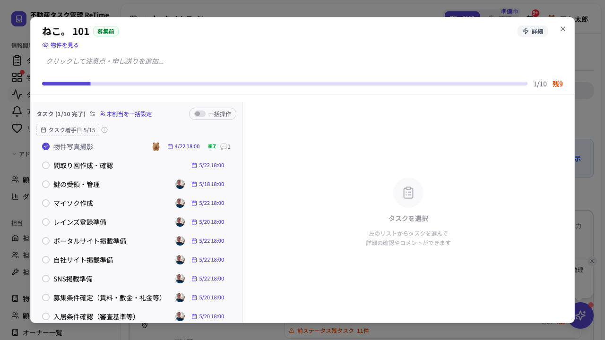
Task: Click the assignee avatar on SNS掲載準備 row
Action: [180, 279]
